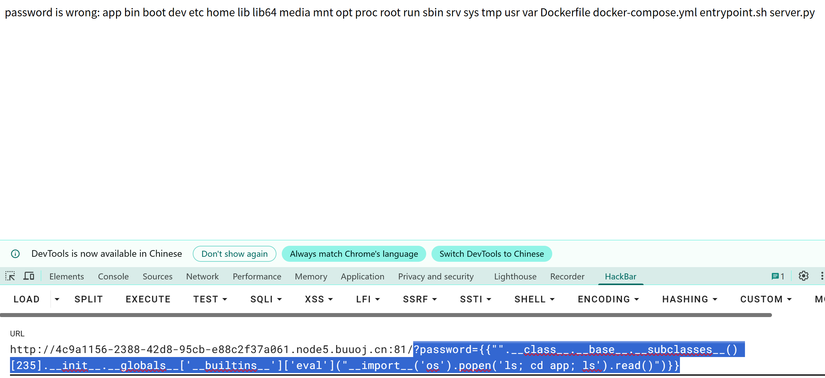Open the HASHING dropdown
The width and height of the screenshot is (825, 378).
point(689,299)
